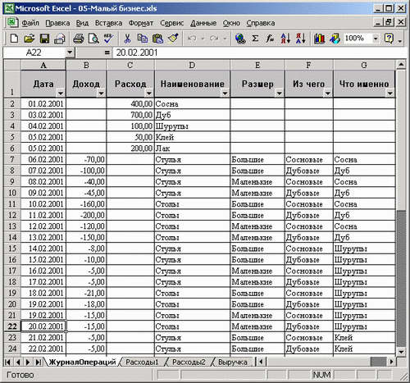Viewport: 410px width, 383px height.
Task: Launch the Chart Wizard icon
Action: click(x=319, y=39)
